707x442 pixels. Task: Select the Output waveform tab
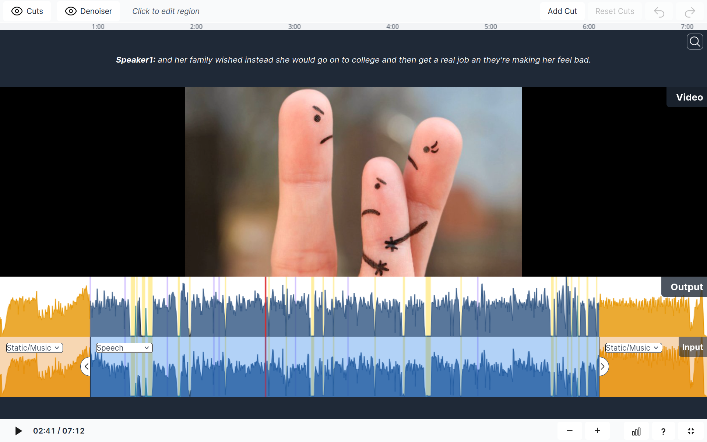[x=686, y=287]
